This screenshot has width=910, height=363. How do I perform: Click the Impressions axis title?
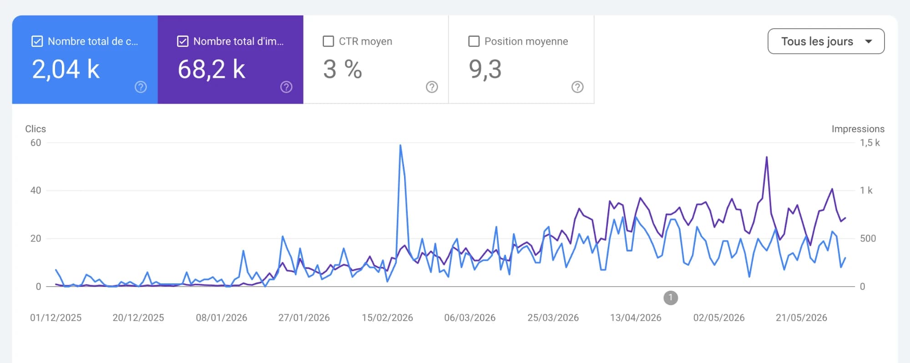pyautogui.click(x=858, y=129)
